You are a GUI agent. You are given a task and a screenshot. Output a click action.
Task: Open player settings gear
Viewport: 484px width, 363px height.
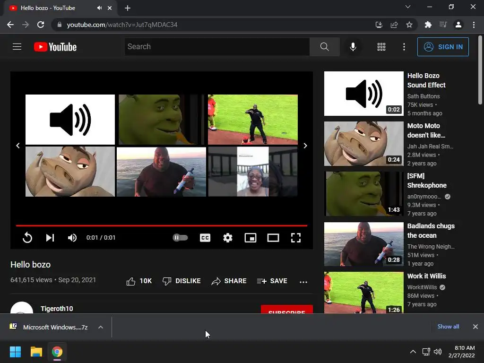[x=228, y=238]
